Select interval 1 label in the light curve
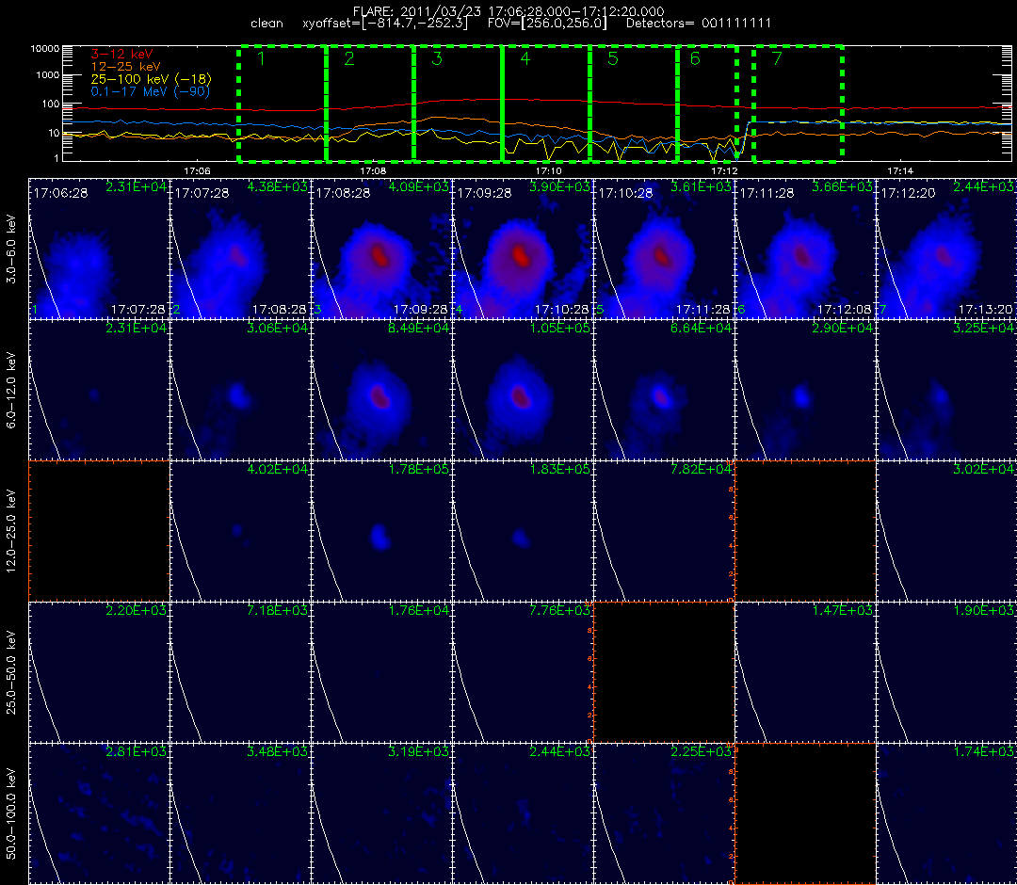This screenshot has width=1017, height=885. (261, 59)
